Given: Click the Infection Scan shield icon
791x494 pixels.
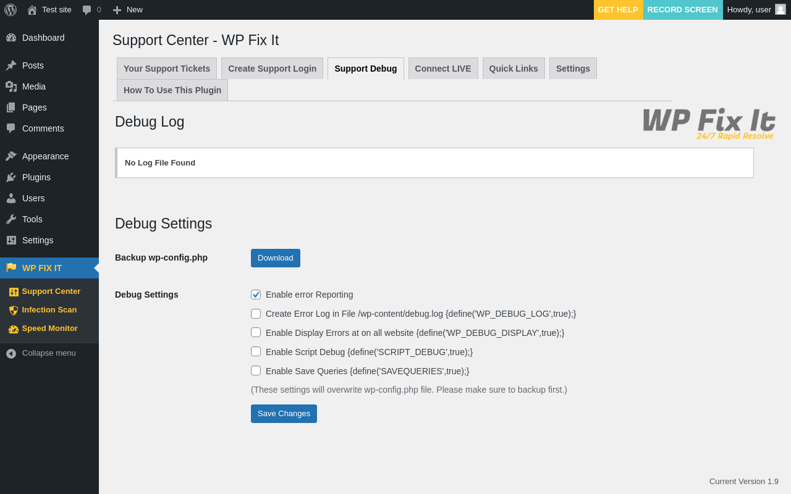Looking at the screenshot, I should [x=14, y=311].
